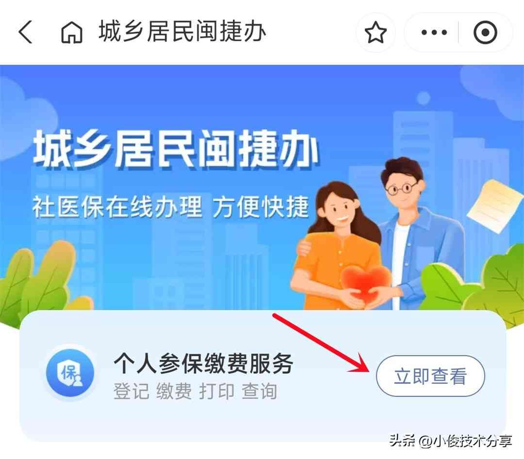This screenshot has height=459, width=524.
Task: Tap the red heart held by the couple
Action: (x=366, y=283)
